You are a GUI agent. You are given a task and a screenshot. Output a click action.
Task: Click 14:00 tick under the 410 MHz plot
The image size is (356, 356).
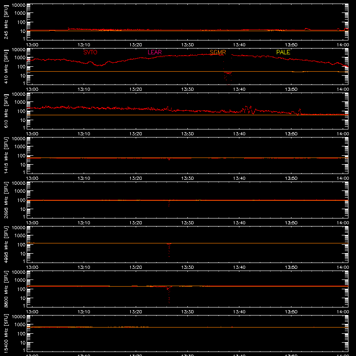point(343,89)
